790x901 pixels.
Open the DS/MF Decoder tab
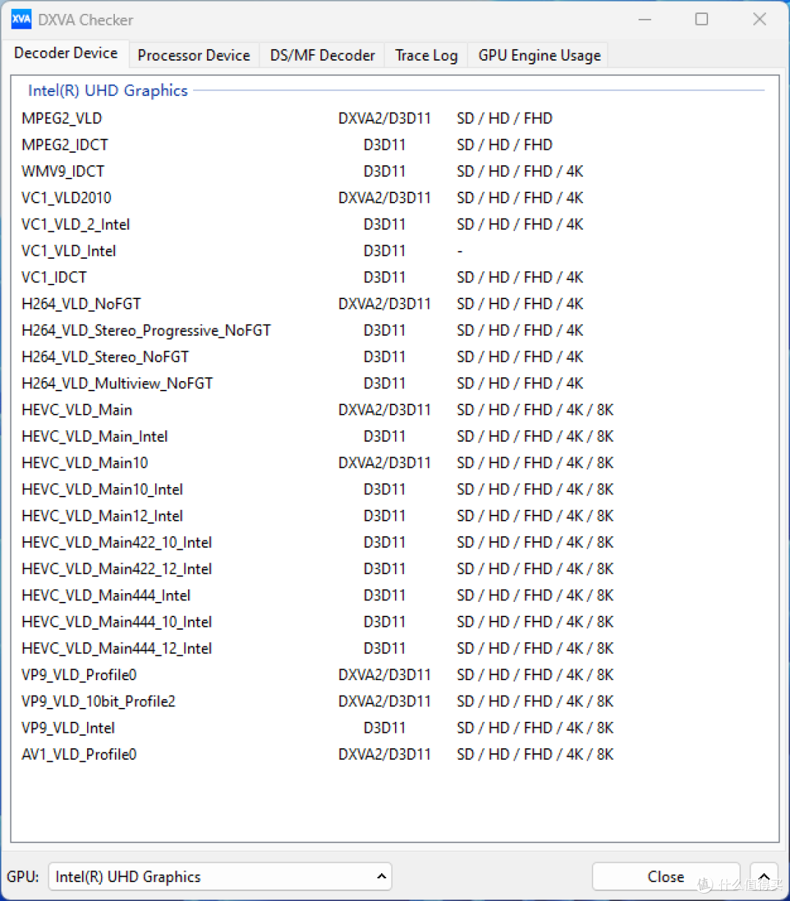(322, 56)
